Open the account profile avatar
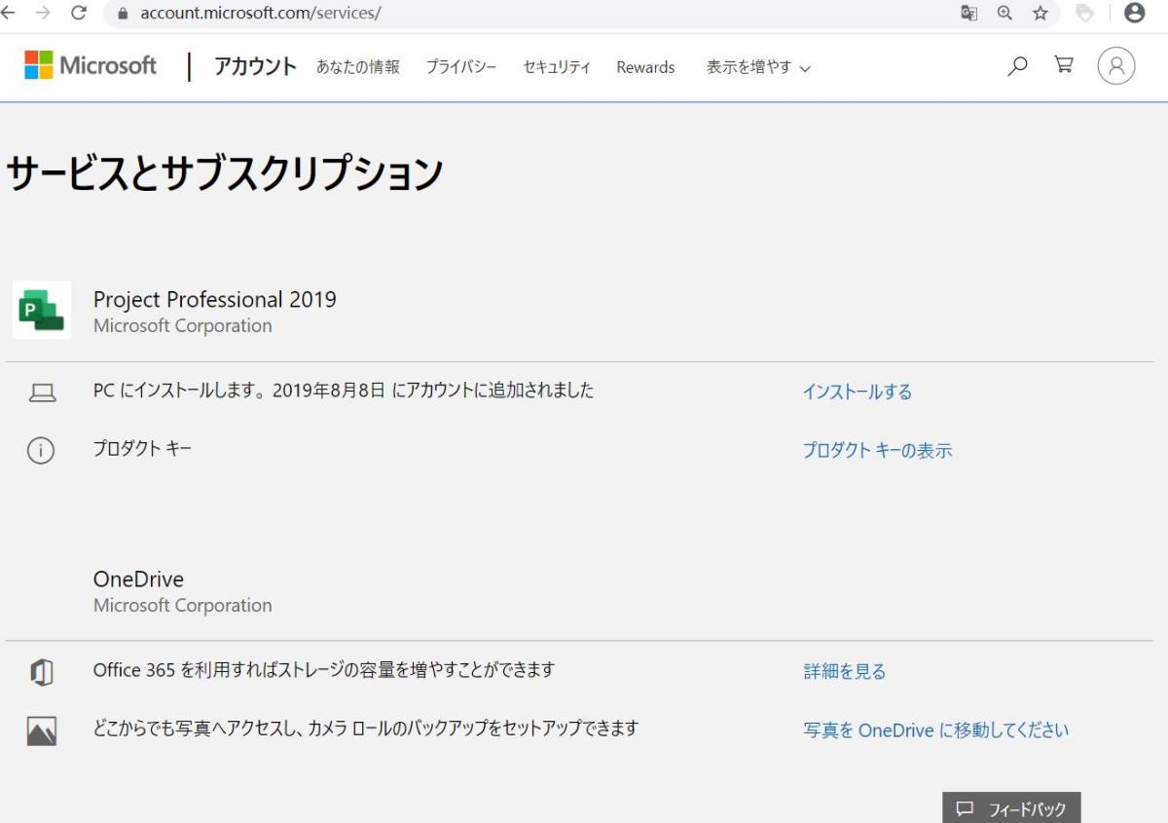 pos(1116,66)
